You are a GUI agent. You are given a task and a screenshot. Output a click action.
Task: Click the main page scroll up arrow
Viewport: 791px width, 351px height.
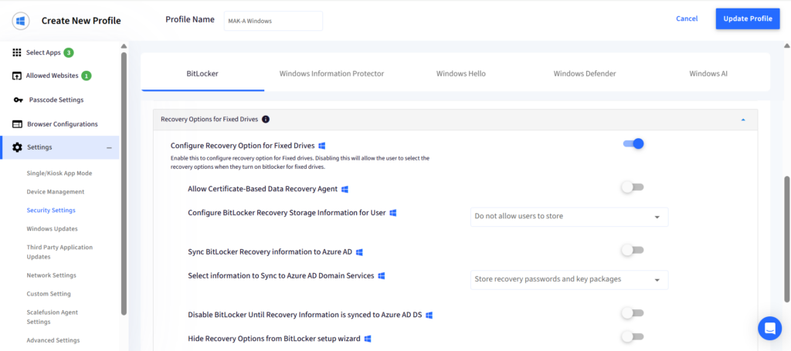787,46
